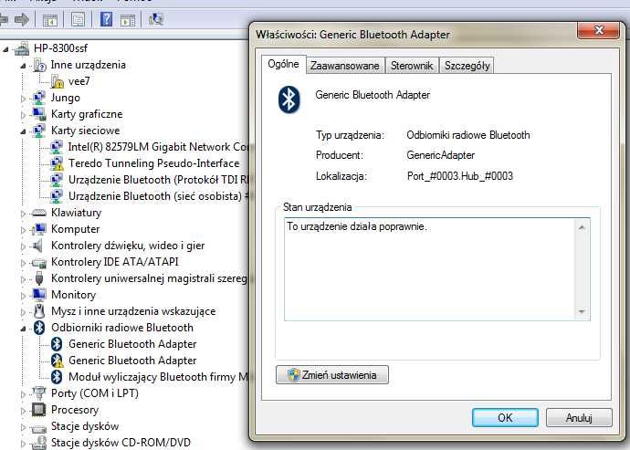Collapse the HP-8300ssf root node
This screenshot has height=450, width=630.
tap(5, 49)
